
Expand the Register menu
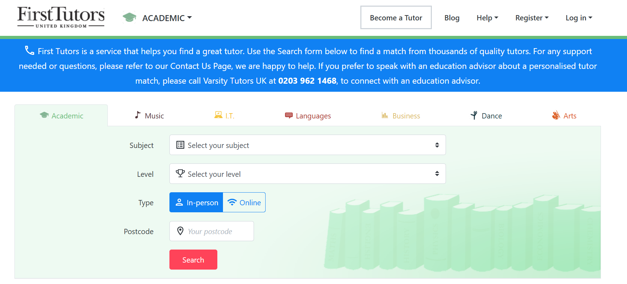(x=532, y=18)
